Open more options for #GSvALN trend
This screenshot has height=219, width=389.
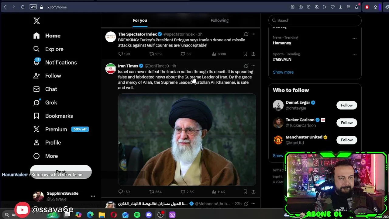coord(354,55)
